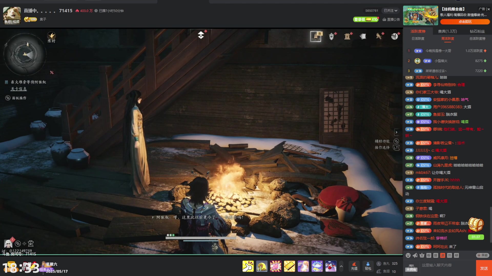
Task: Click the 操作选择 LT control icon
Action: point(396,148)
